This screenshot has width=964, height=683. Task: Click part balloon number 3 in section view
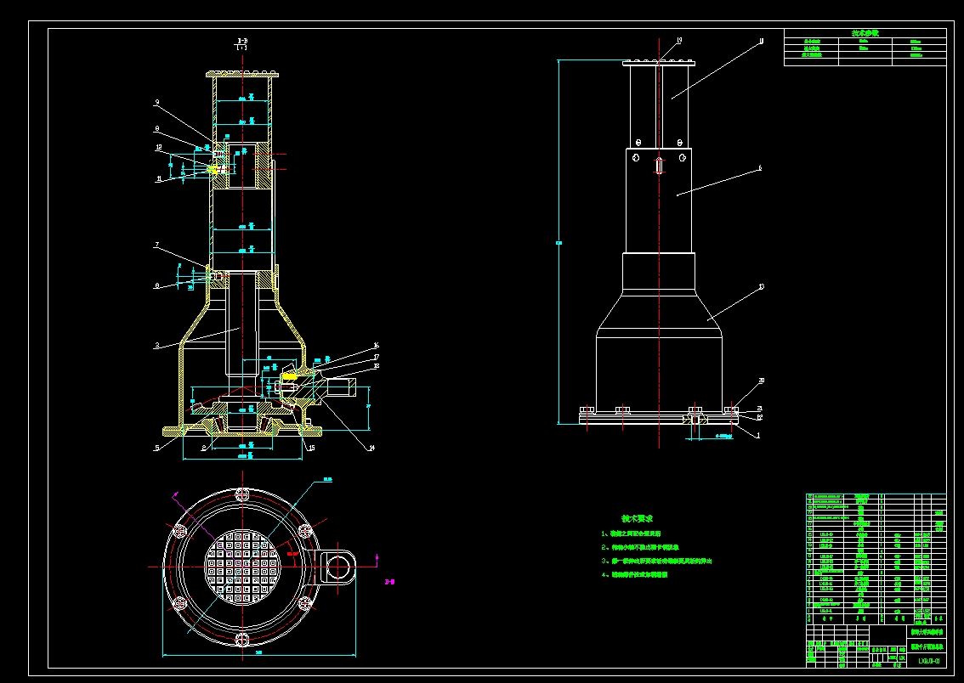point(157,346)
